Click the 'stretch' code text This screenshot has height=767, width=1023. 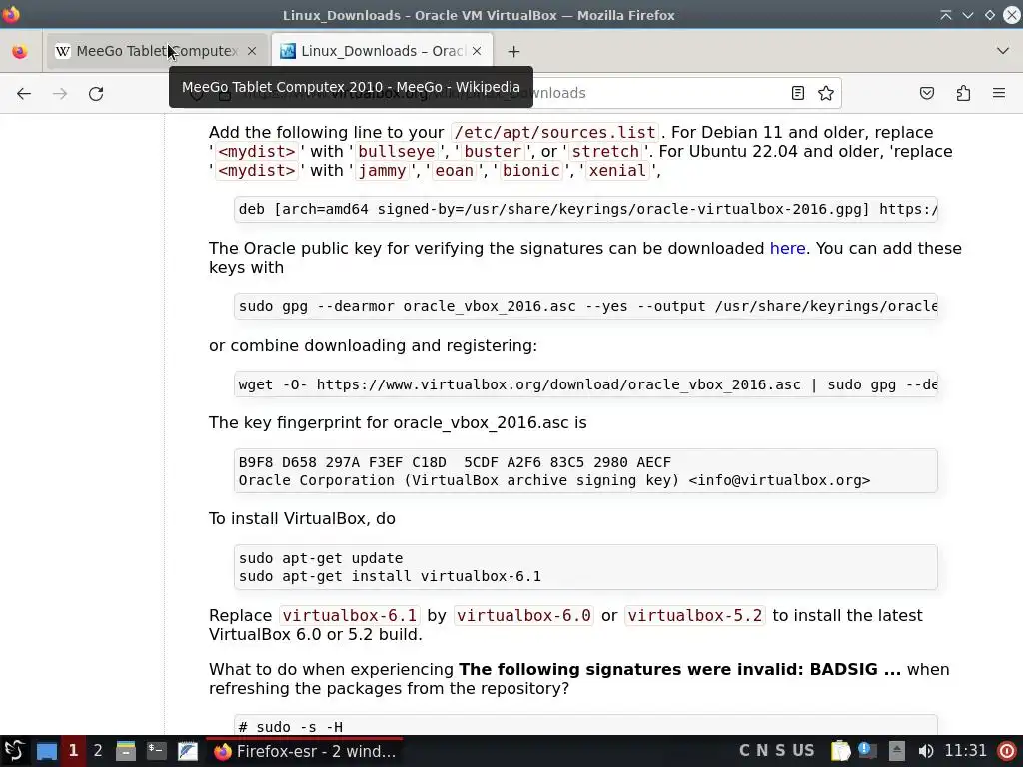pos(605,152)
